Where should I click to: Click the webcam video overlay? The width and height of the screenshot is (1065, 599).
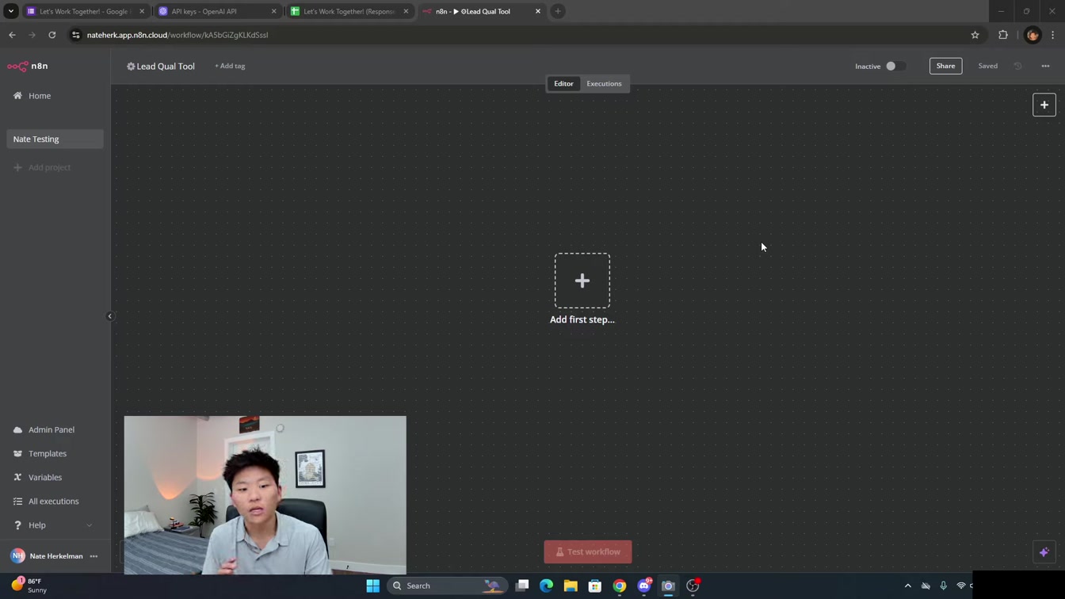coord(265,495)
